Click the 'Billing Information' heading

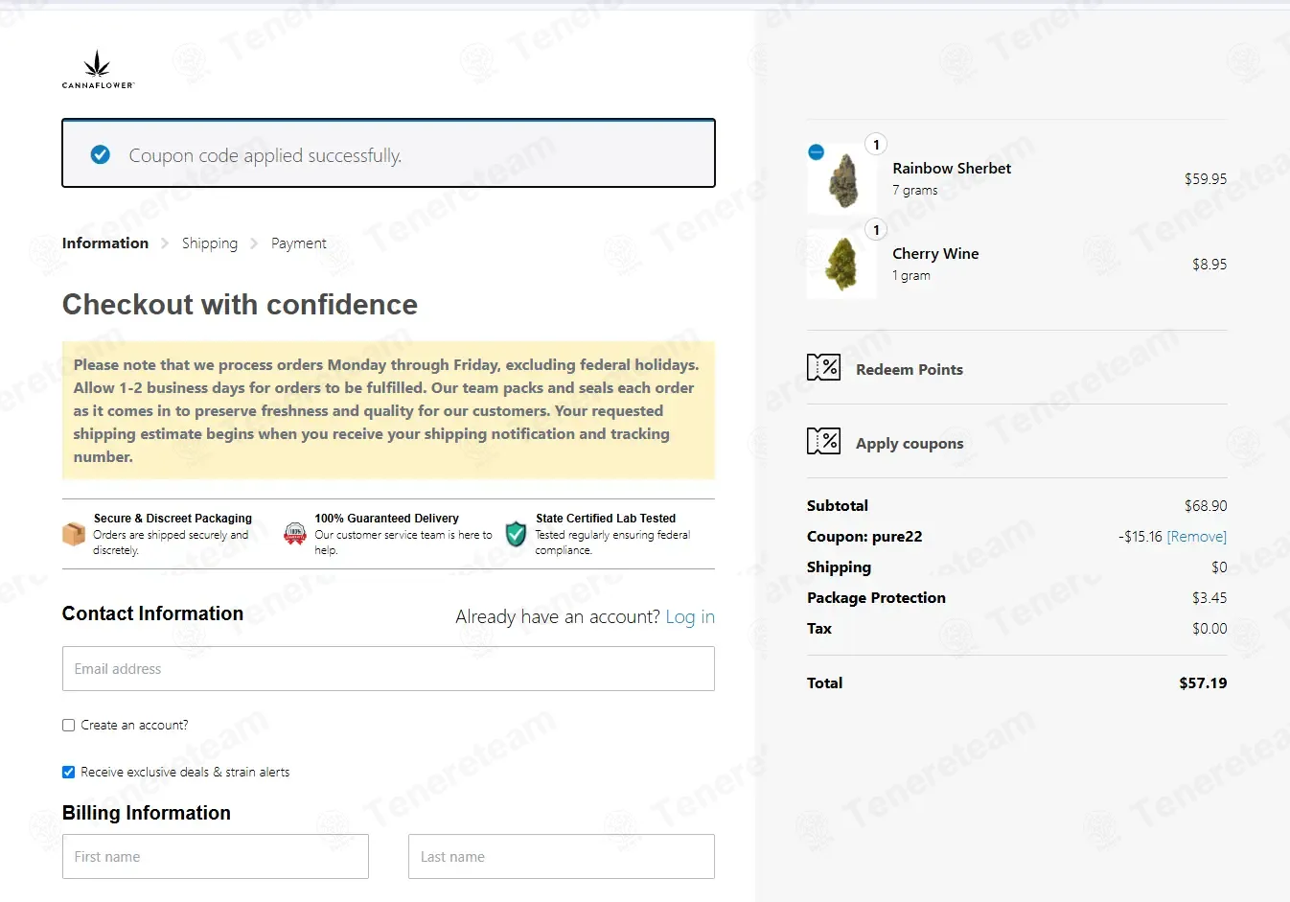[147, 813]
